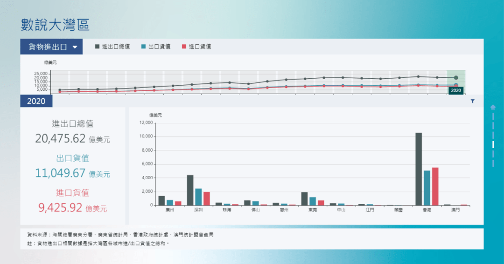Click the 澳門 label on the x-axis
504x264 pixels.
pos(455,210)
